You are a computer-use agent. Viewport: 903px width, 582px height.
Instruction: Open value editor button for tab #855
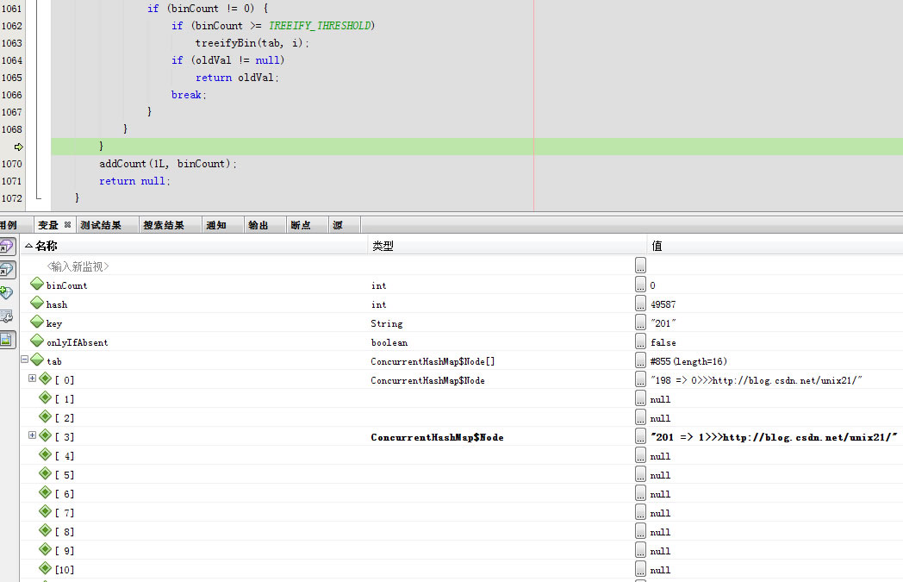[640, 360]
